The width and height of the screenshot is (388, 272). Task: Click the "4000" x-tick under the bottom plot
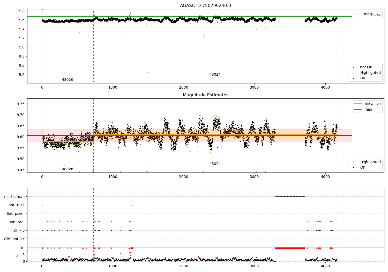pyautogui.click(x=325, y=266)
